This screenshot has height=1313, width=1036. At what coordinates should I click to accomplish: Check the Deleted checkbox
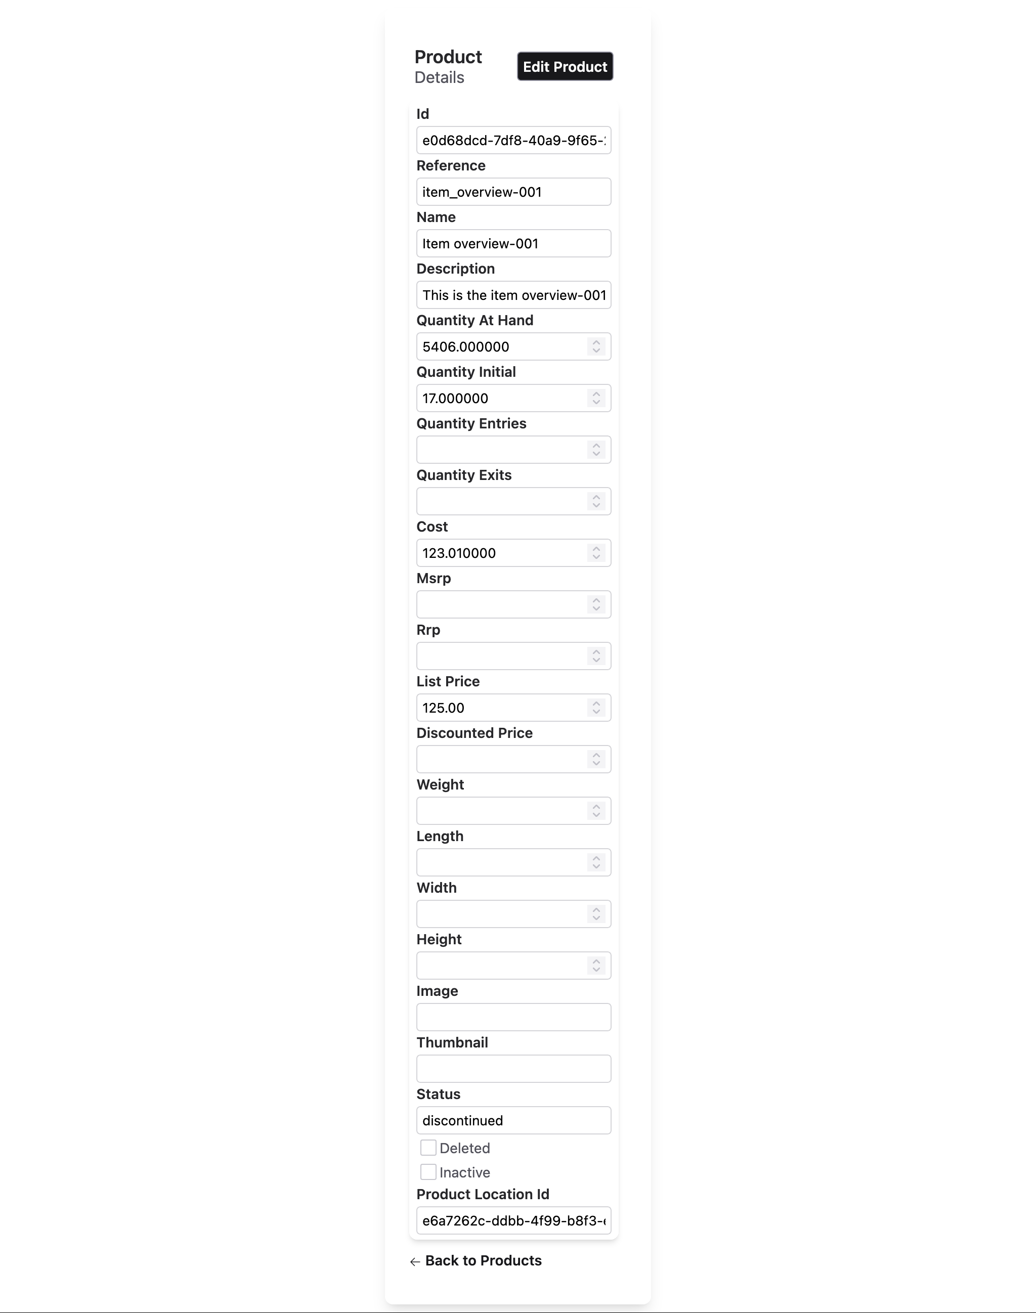(428, 1148)
